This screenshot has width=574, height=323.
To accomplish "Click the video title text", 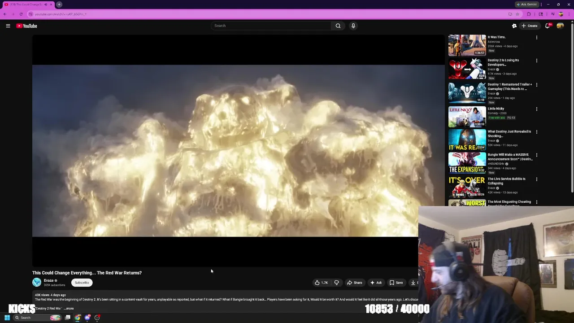I will [x=87, y=273].
